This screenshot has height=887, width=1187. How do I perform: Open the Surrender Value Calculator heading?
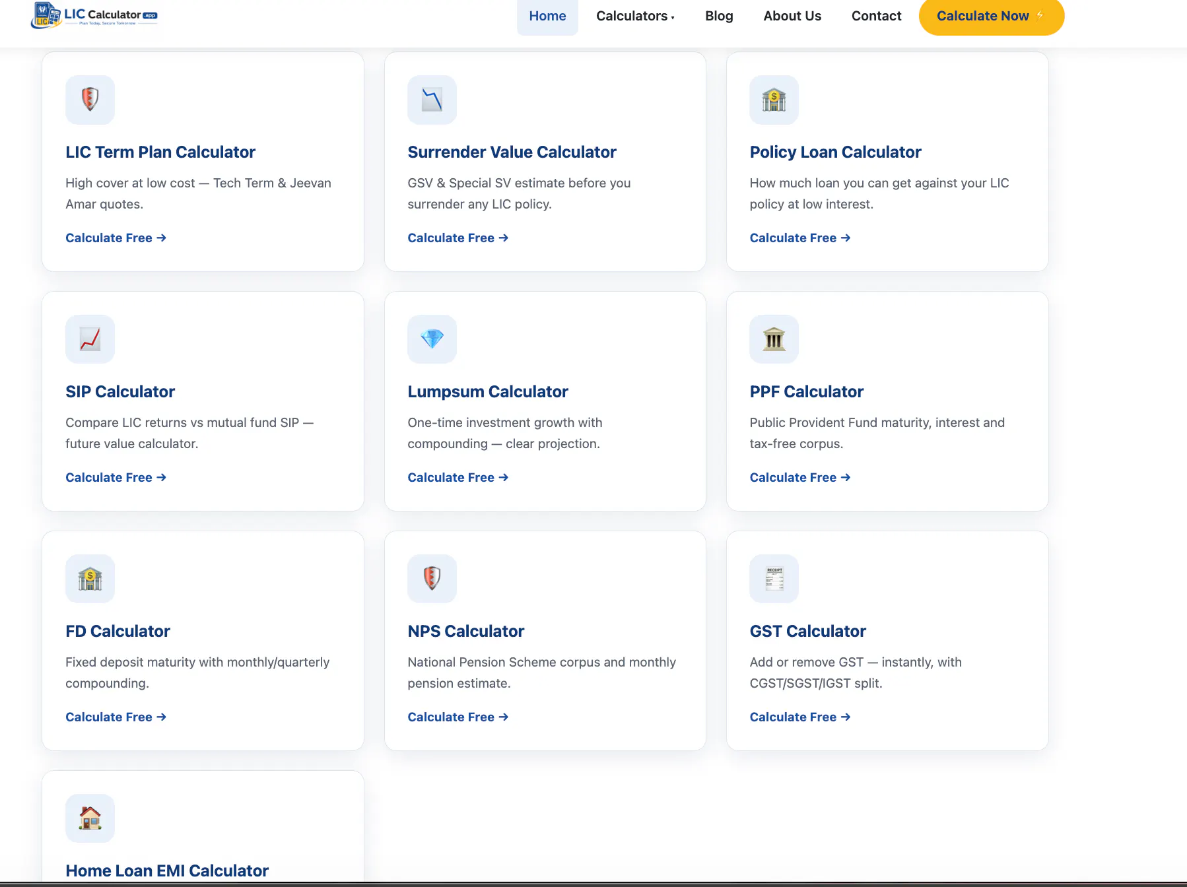tap(512, 152)
